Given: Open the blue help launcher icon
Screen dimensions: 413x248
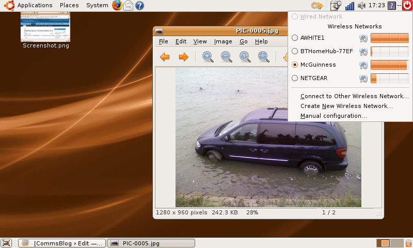Looking at the screenshot, I should 139,6.
